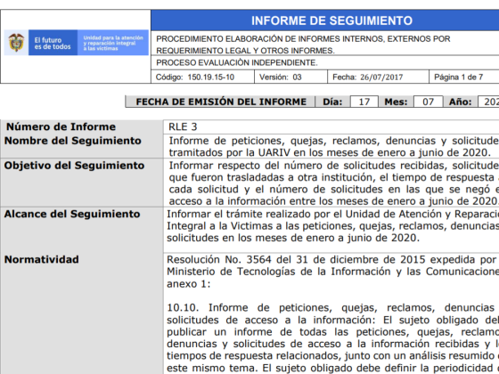The height and width of the screenshot is (374, 499).
Task: Click the Mes field showing 07
Action: (428, 102)
